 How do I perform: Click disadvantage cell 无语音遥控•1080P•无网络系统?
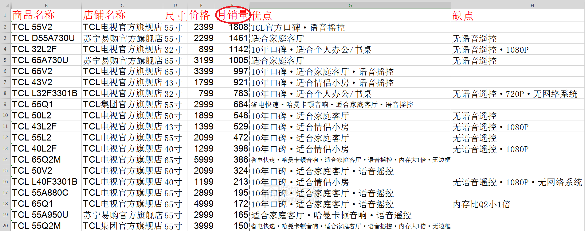[518, 182]
